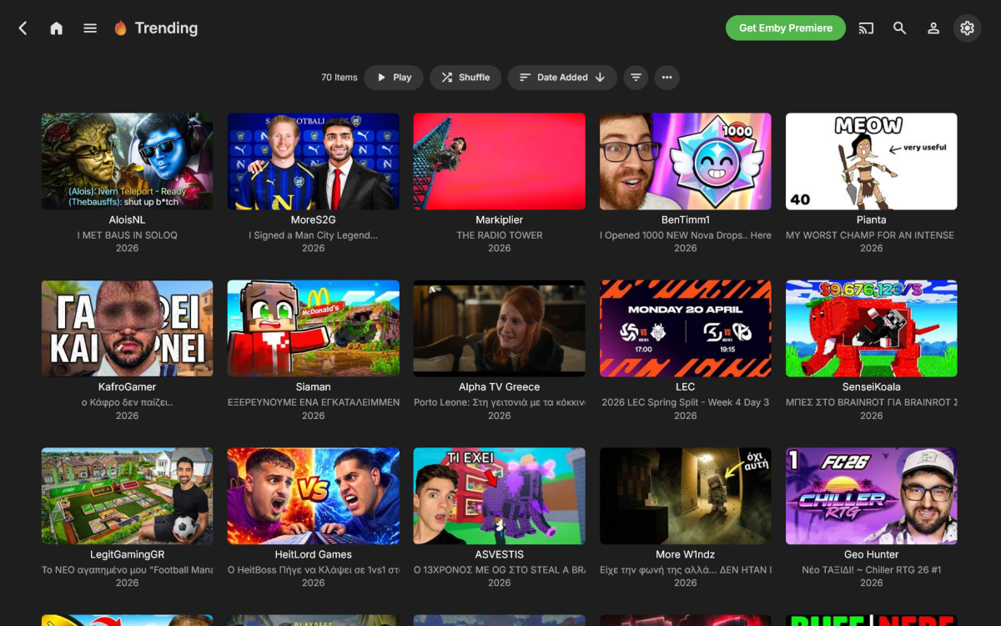Click Get Emby Premiere button
The width and height of the screenshot is (1001, 626).
(786, 28)
